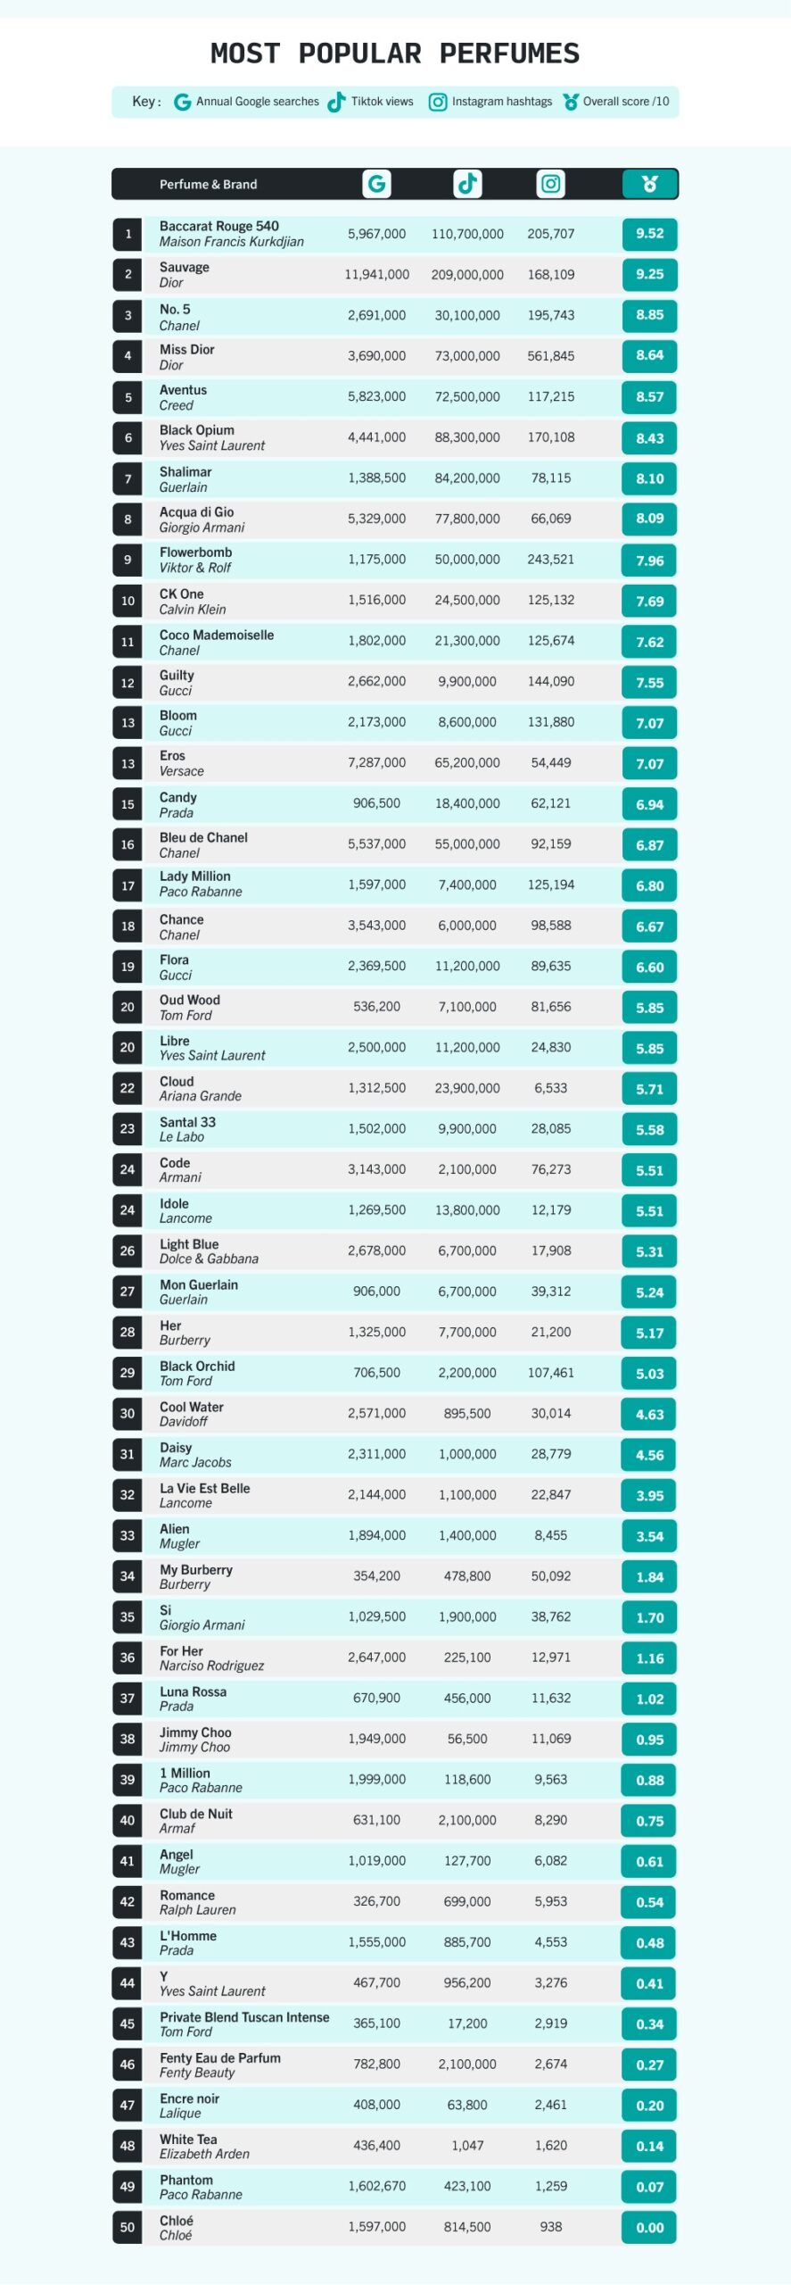Click the rank 1 number badge
The width and height of the screenshot is (791, 2285).
128,234
